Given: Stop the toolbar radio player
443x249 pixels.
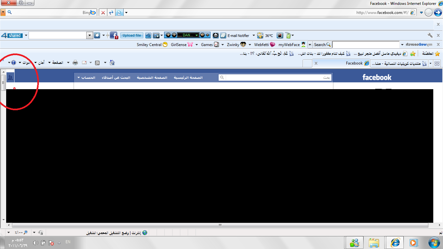Looking at the screenshot, I should click(168, 35).
